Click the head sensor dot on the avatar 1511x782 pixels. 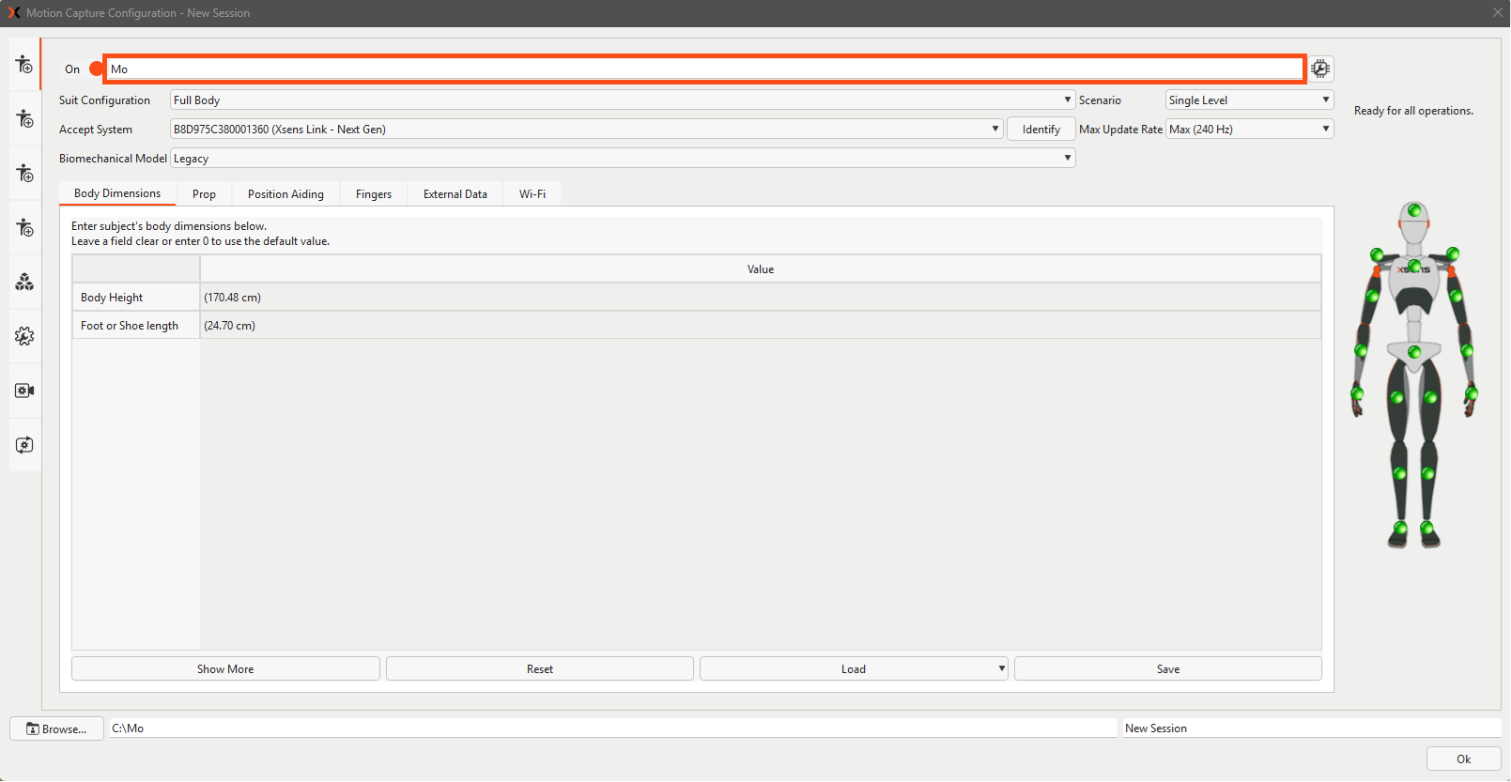coord(1414,210)
